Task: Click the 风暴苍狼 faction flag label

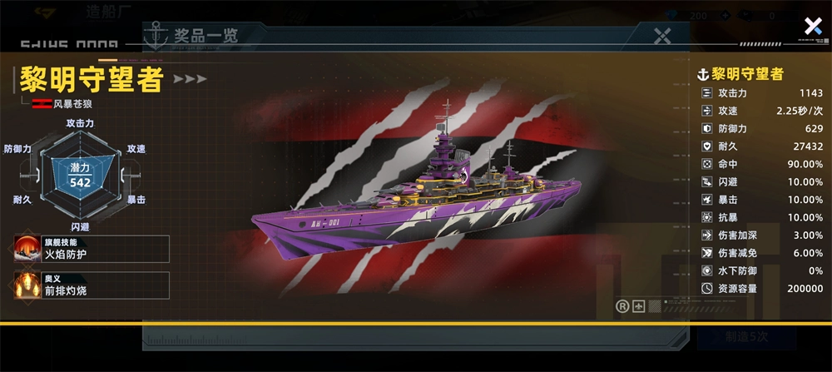Action: [62, 104]
